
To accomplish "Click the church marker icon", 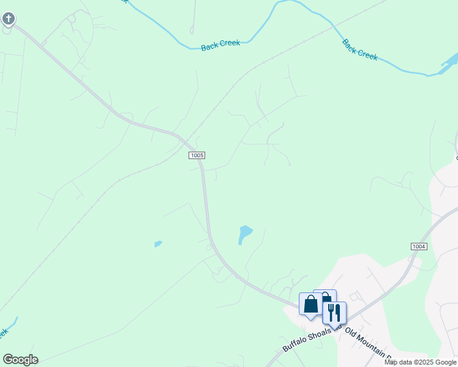I will point(8,19).
